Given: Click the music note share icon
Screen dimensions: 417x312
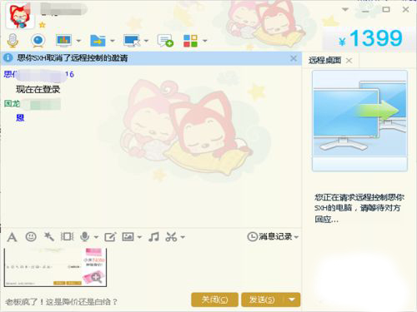Looking at the screenshot, I should (153, 237).
